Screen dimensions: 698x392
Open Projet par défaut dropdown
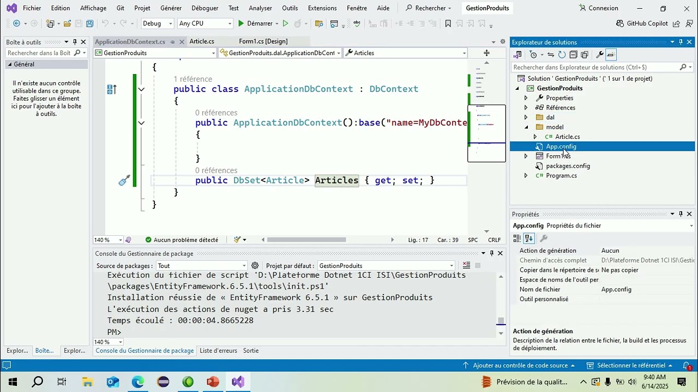386,266
